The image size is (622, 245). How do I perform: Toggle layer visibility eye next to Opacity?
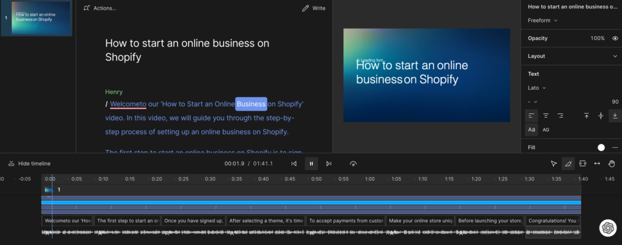[615, 38]
